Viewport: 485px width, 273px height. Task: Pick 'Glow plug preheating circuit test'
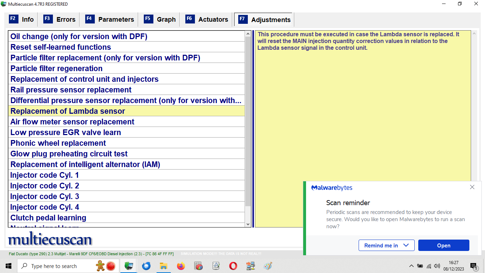click(126, 154)
